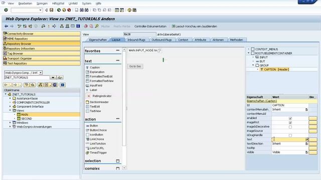321x180 pixels.
Task: Open the contextMenuBehaviour value dropdown
Action: [306, 109]
